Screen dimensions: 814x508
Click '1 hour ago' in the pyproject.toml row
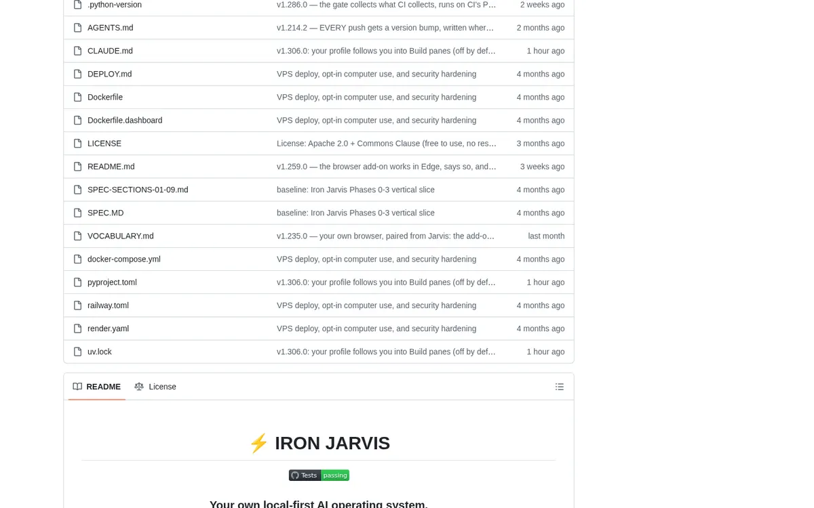click(545, 282)
